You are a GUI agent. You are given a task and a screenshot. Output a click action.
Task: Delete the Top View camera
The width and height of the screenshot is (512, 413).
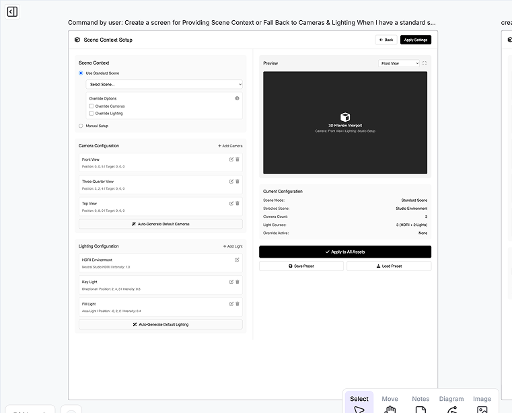coord(237,203)
